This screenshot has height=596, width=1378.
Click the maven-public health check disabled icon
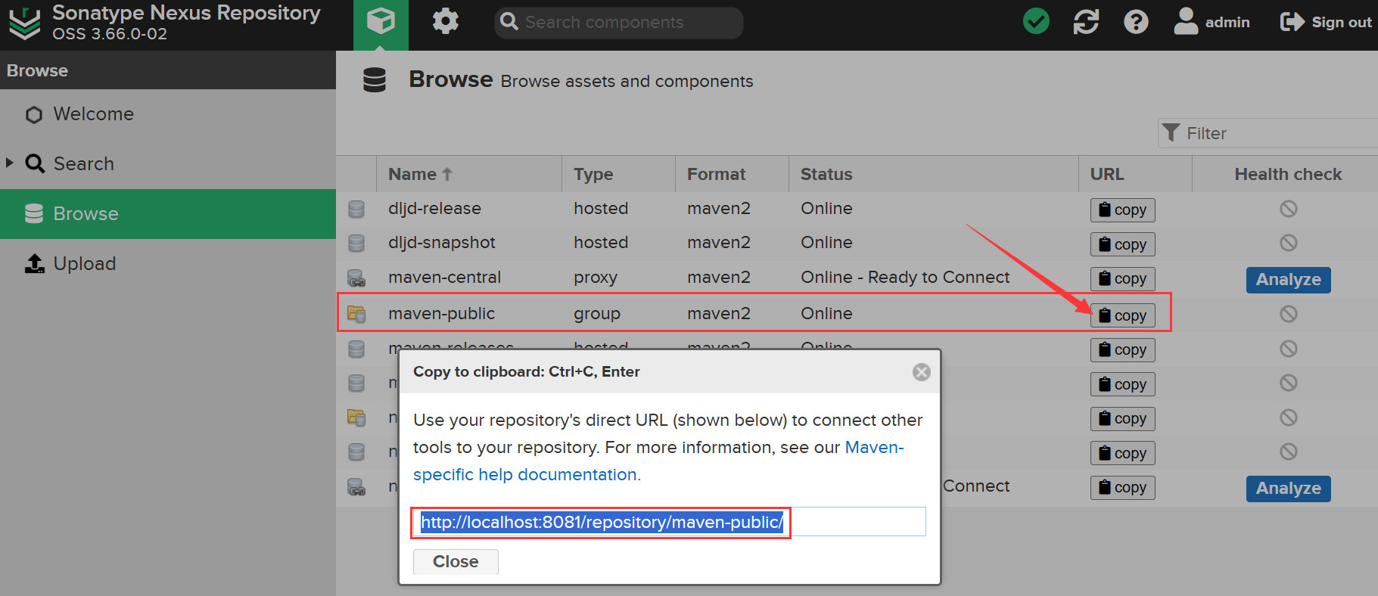coord(1288,314)
